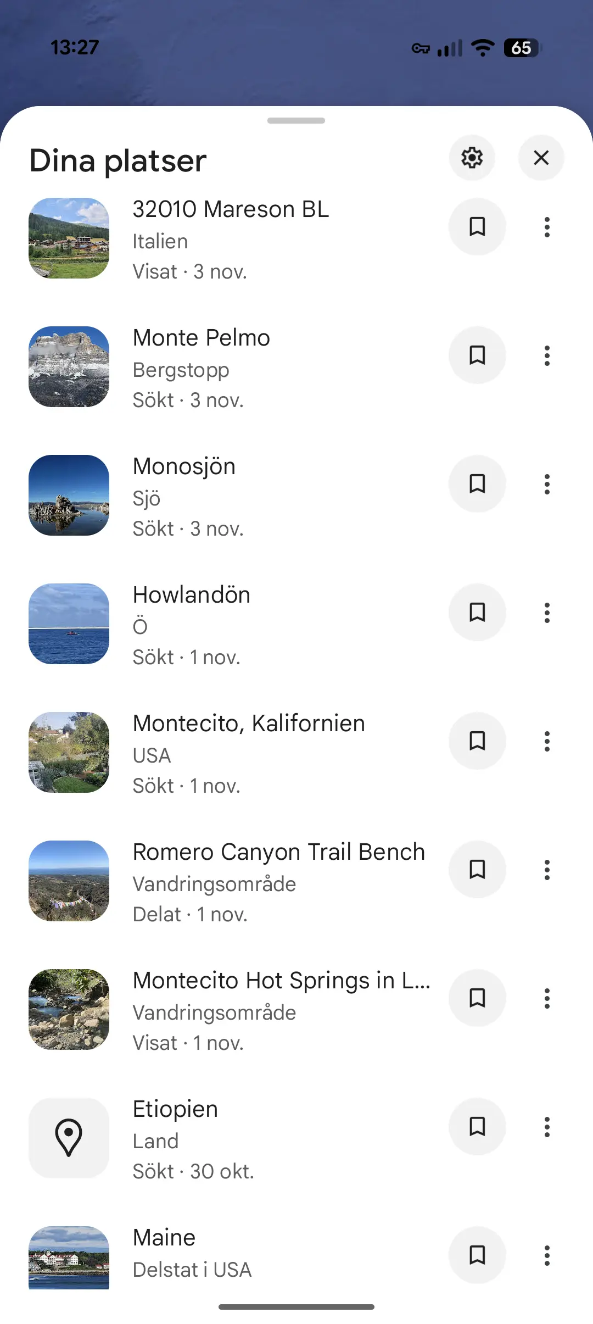Tap bookmark icon next to Howlandön
This screenshot has width=593, height=1324.
point(477,613)
